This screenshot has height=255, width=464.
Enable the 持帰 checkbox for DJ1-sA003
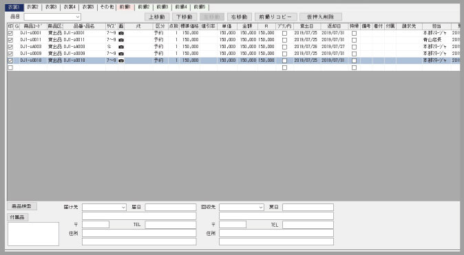point(354,47)
